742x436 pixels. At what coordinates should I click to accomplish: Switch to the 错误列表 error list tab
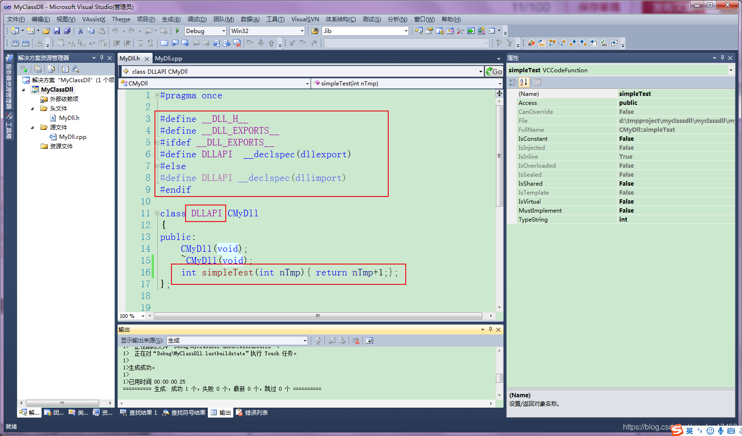[252, 413]
